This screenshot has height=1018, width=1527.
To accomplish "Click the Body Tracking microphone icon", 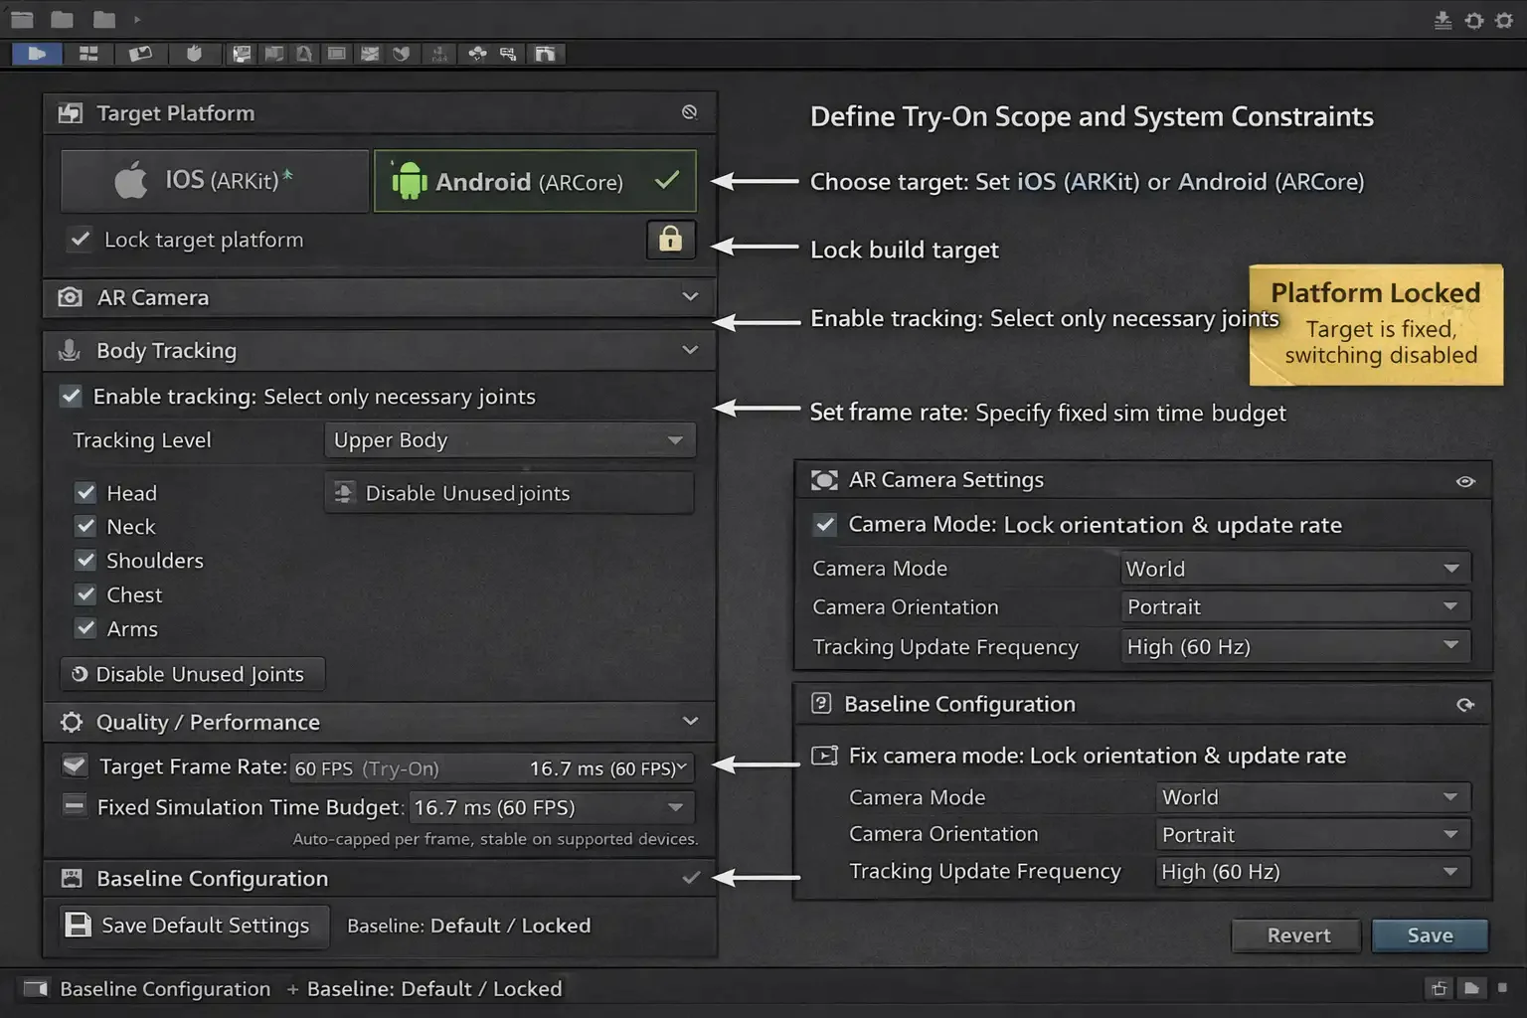I will pos(67,350).
